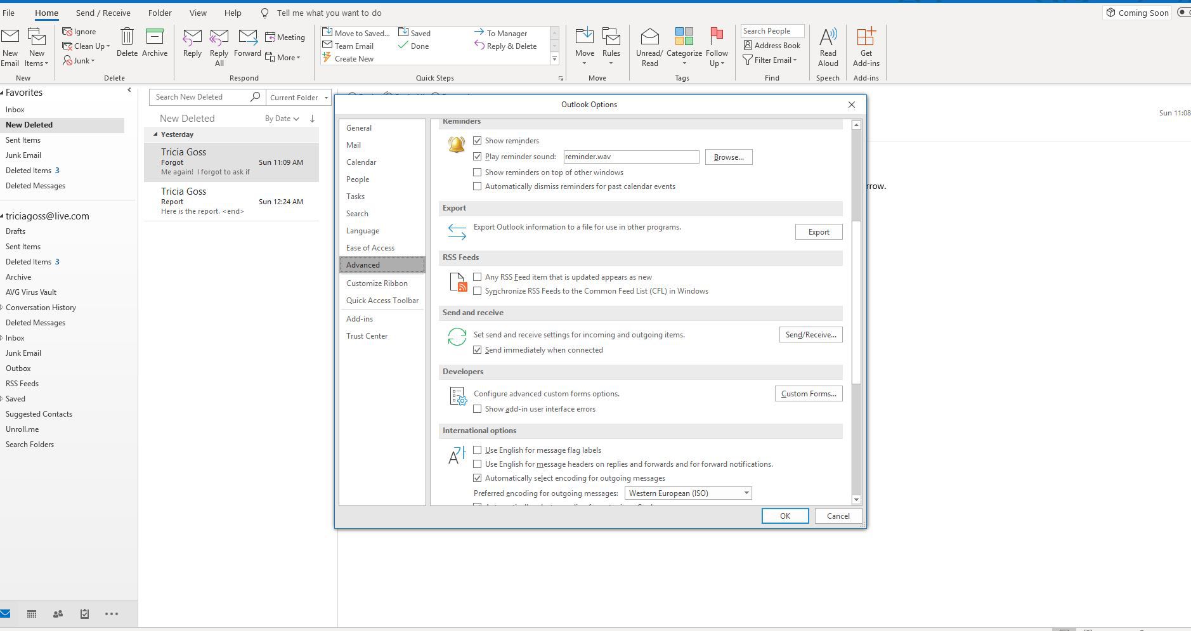Open the More respond options dropdown

[283, 58]
